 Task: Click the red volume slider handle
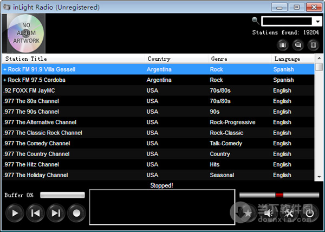(279, 195)
